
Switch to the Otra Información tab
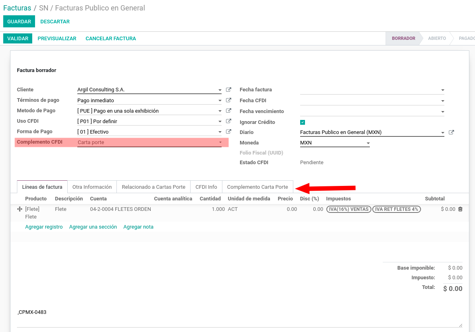coord(92,187)
